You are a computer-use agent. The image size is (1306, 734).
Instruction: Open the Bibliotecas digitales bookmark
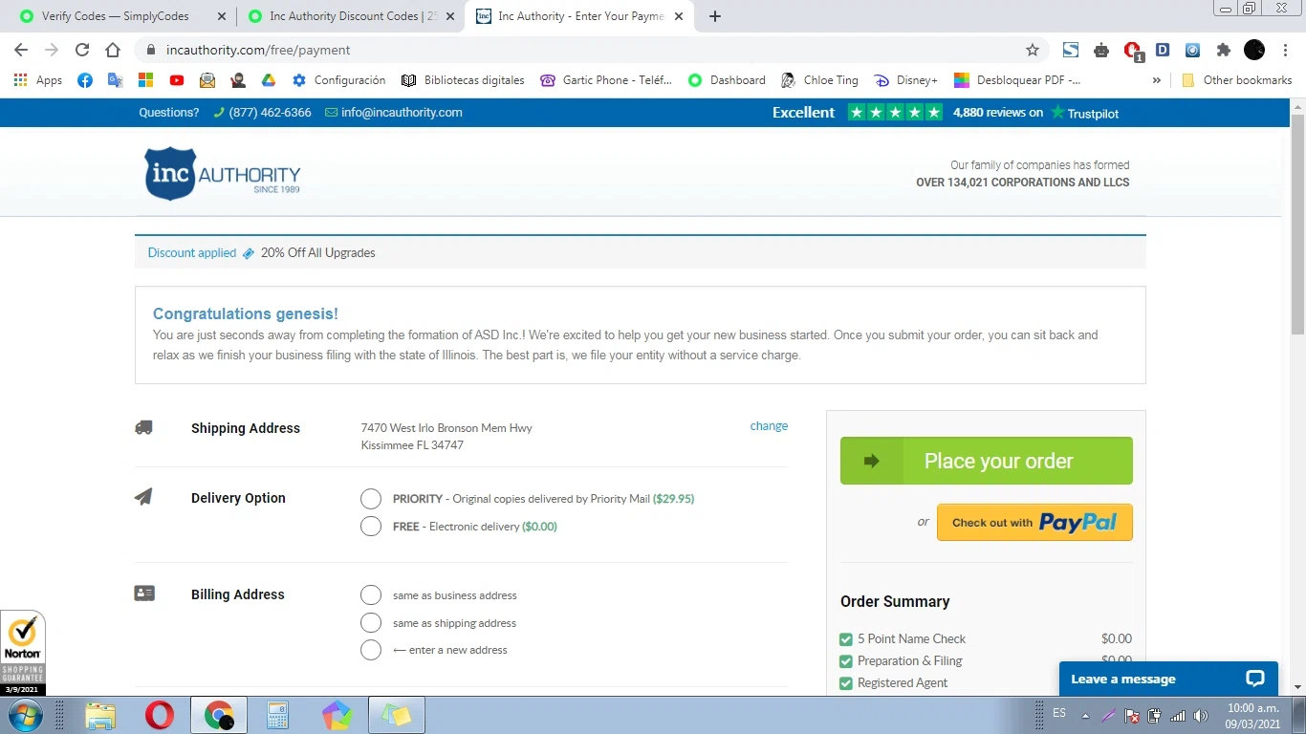point(463,80)
